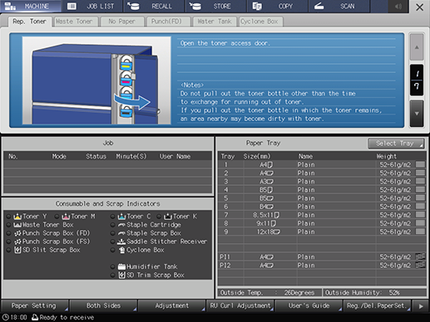Viewport: 430px width, 322px height.
Task: Select Tray 7 row with 8.5x11 paper
Action: point(322,215)
